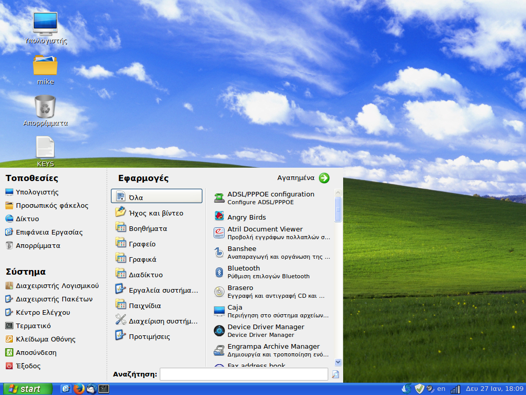Open the mike home folder on desktop
The image size is (526, 395).
point(45,69)
